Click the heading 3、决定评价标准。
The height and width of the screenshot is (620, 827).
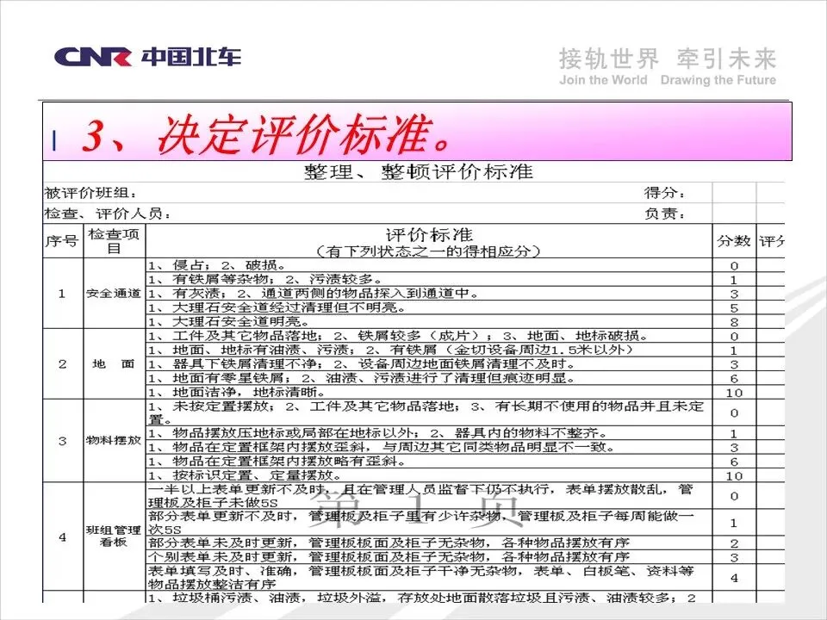pyautogui.click(x=266, y=134)
